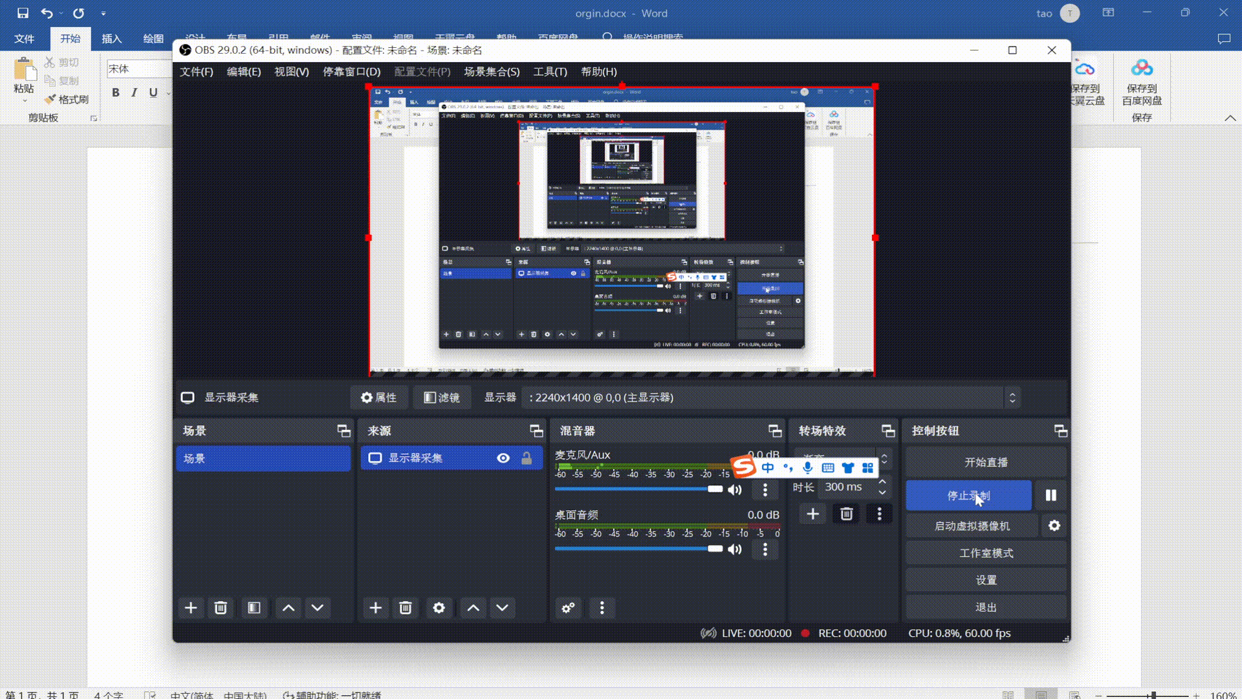The image size is (1242, 699).
Task: Open transition properties three-dot menu
Action: click(879, 514)
